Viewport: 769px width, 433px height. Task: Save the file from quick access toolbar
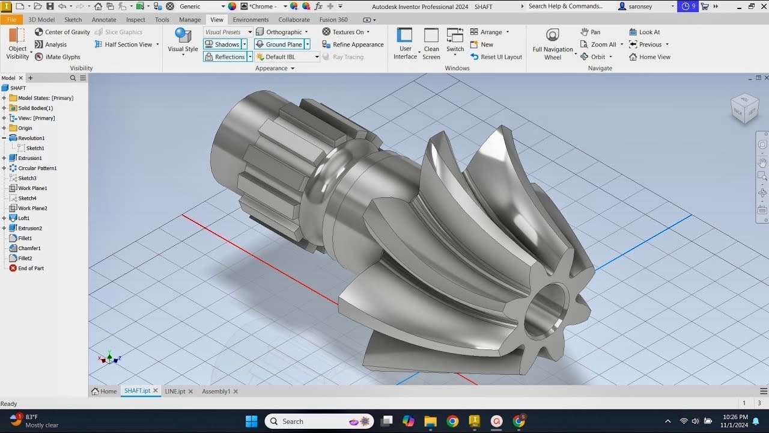(x=49, y=6)
